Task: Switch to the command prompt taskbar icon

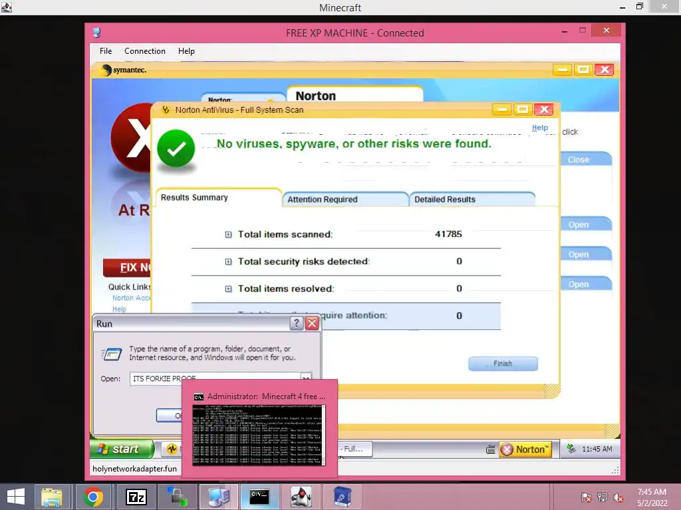Action: point(259,497)
